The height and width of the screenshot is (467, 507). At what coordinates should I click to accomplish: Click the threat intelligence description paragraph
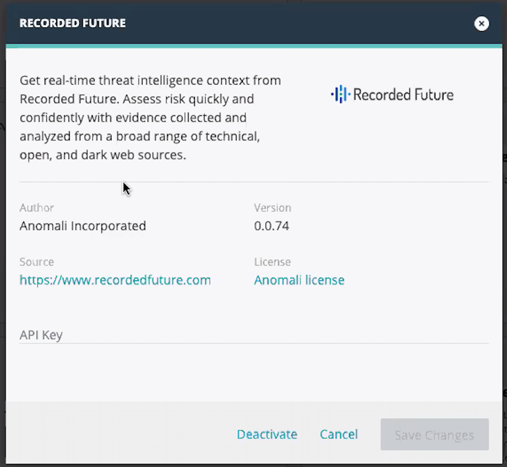[149, 118]
